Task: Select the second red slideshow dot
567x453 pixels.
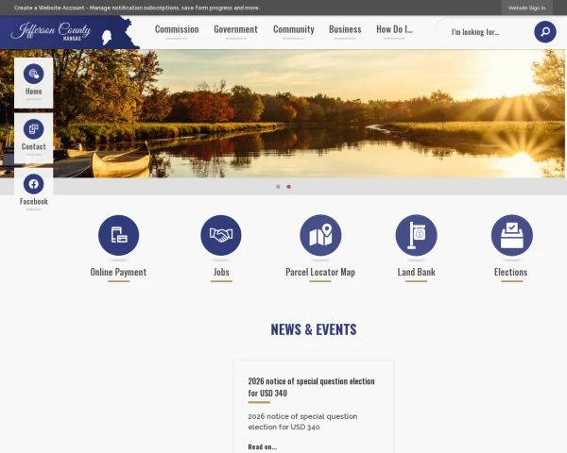Action: click(x=288, y=187)
